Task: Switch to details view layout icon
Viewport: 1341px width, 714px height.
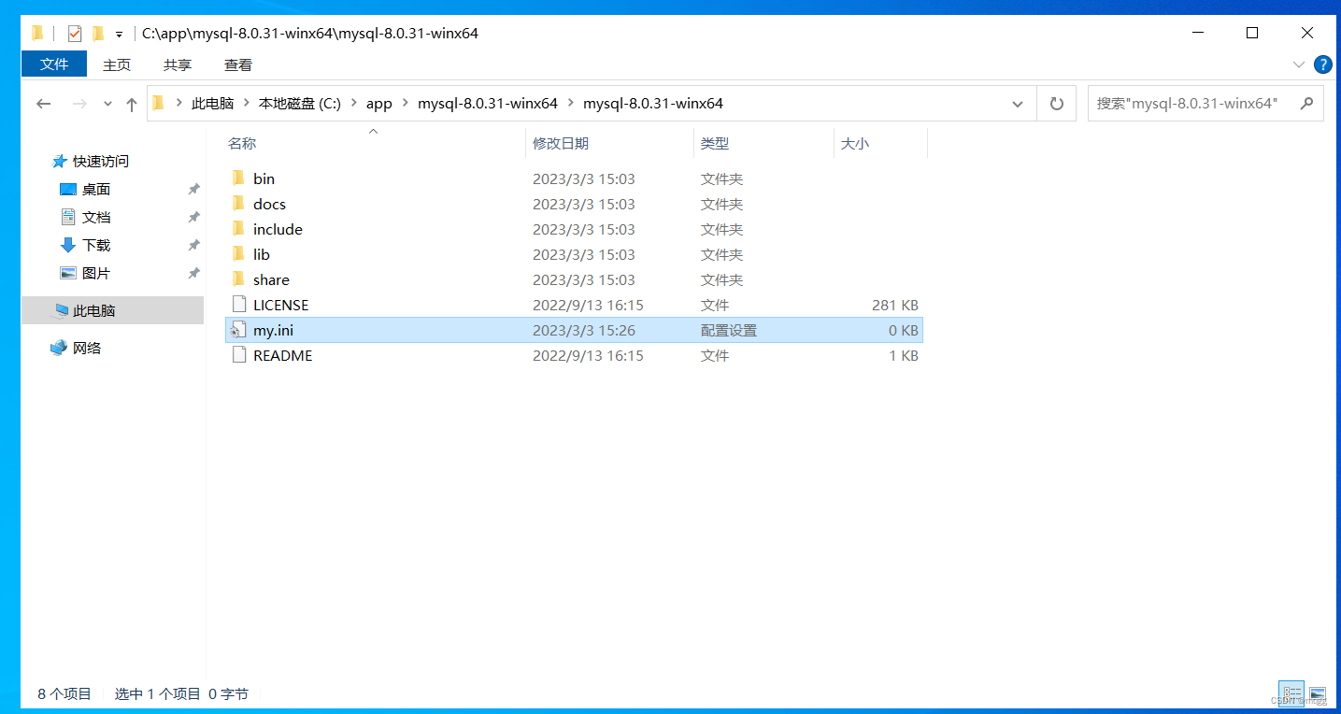Action: pos(1291,693)
